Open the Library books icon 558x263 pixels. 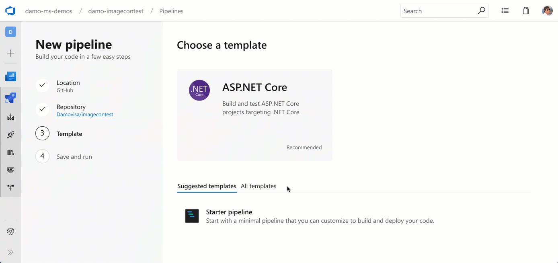[10, 152]
